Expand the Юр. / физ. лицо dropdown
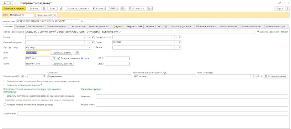 coord(90,47)
